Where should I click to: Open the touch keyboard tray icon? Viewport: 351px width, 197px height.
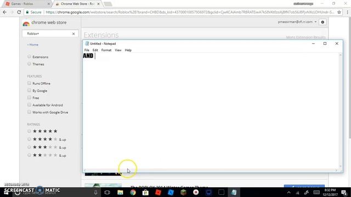point(316,192)
